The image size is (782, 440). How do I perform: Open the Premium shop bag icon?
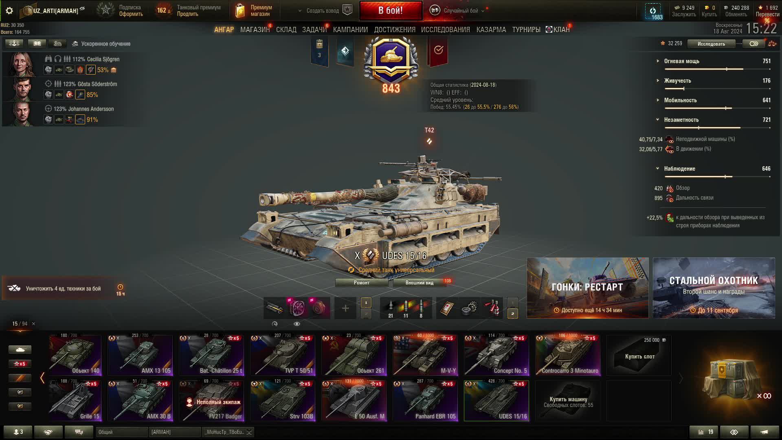coord(240,11)
